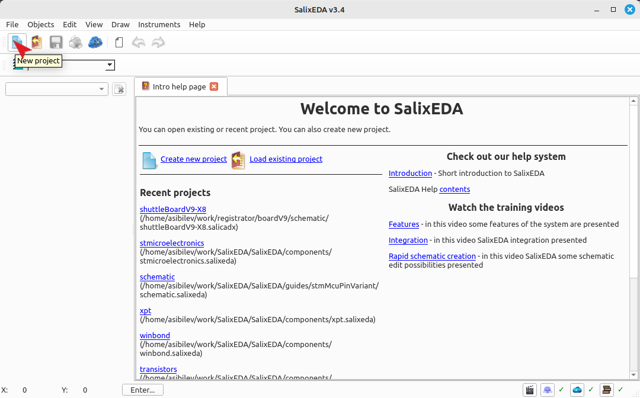
Task: Click the cloud icon in the status bar
Action: point(577,390)
